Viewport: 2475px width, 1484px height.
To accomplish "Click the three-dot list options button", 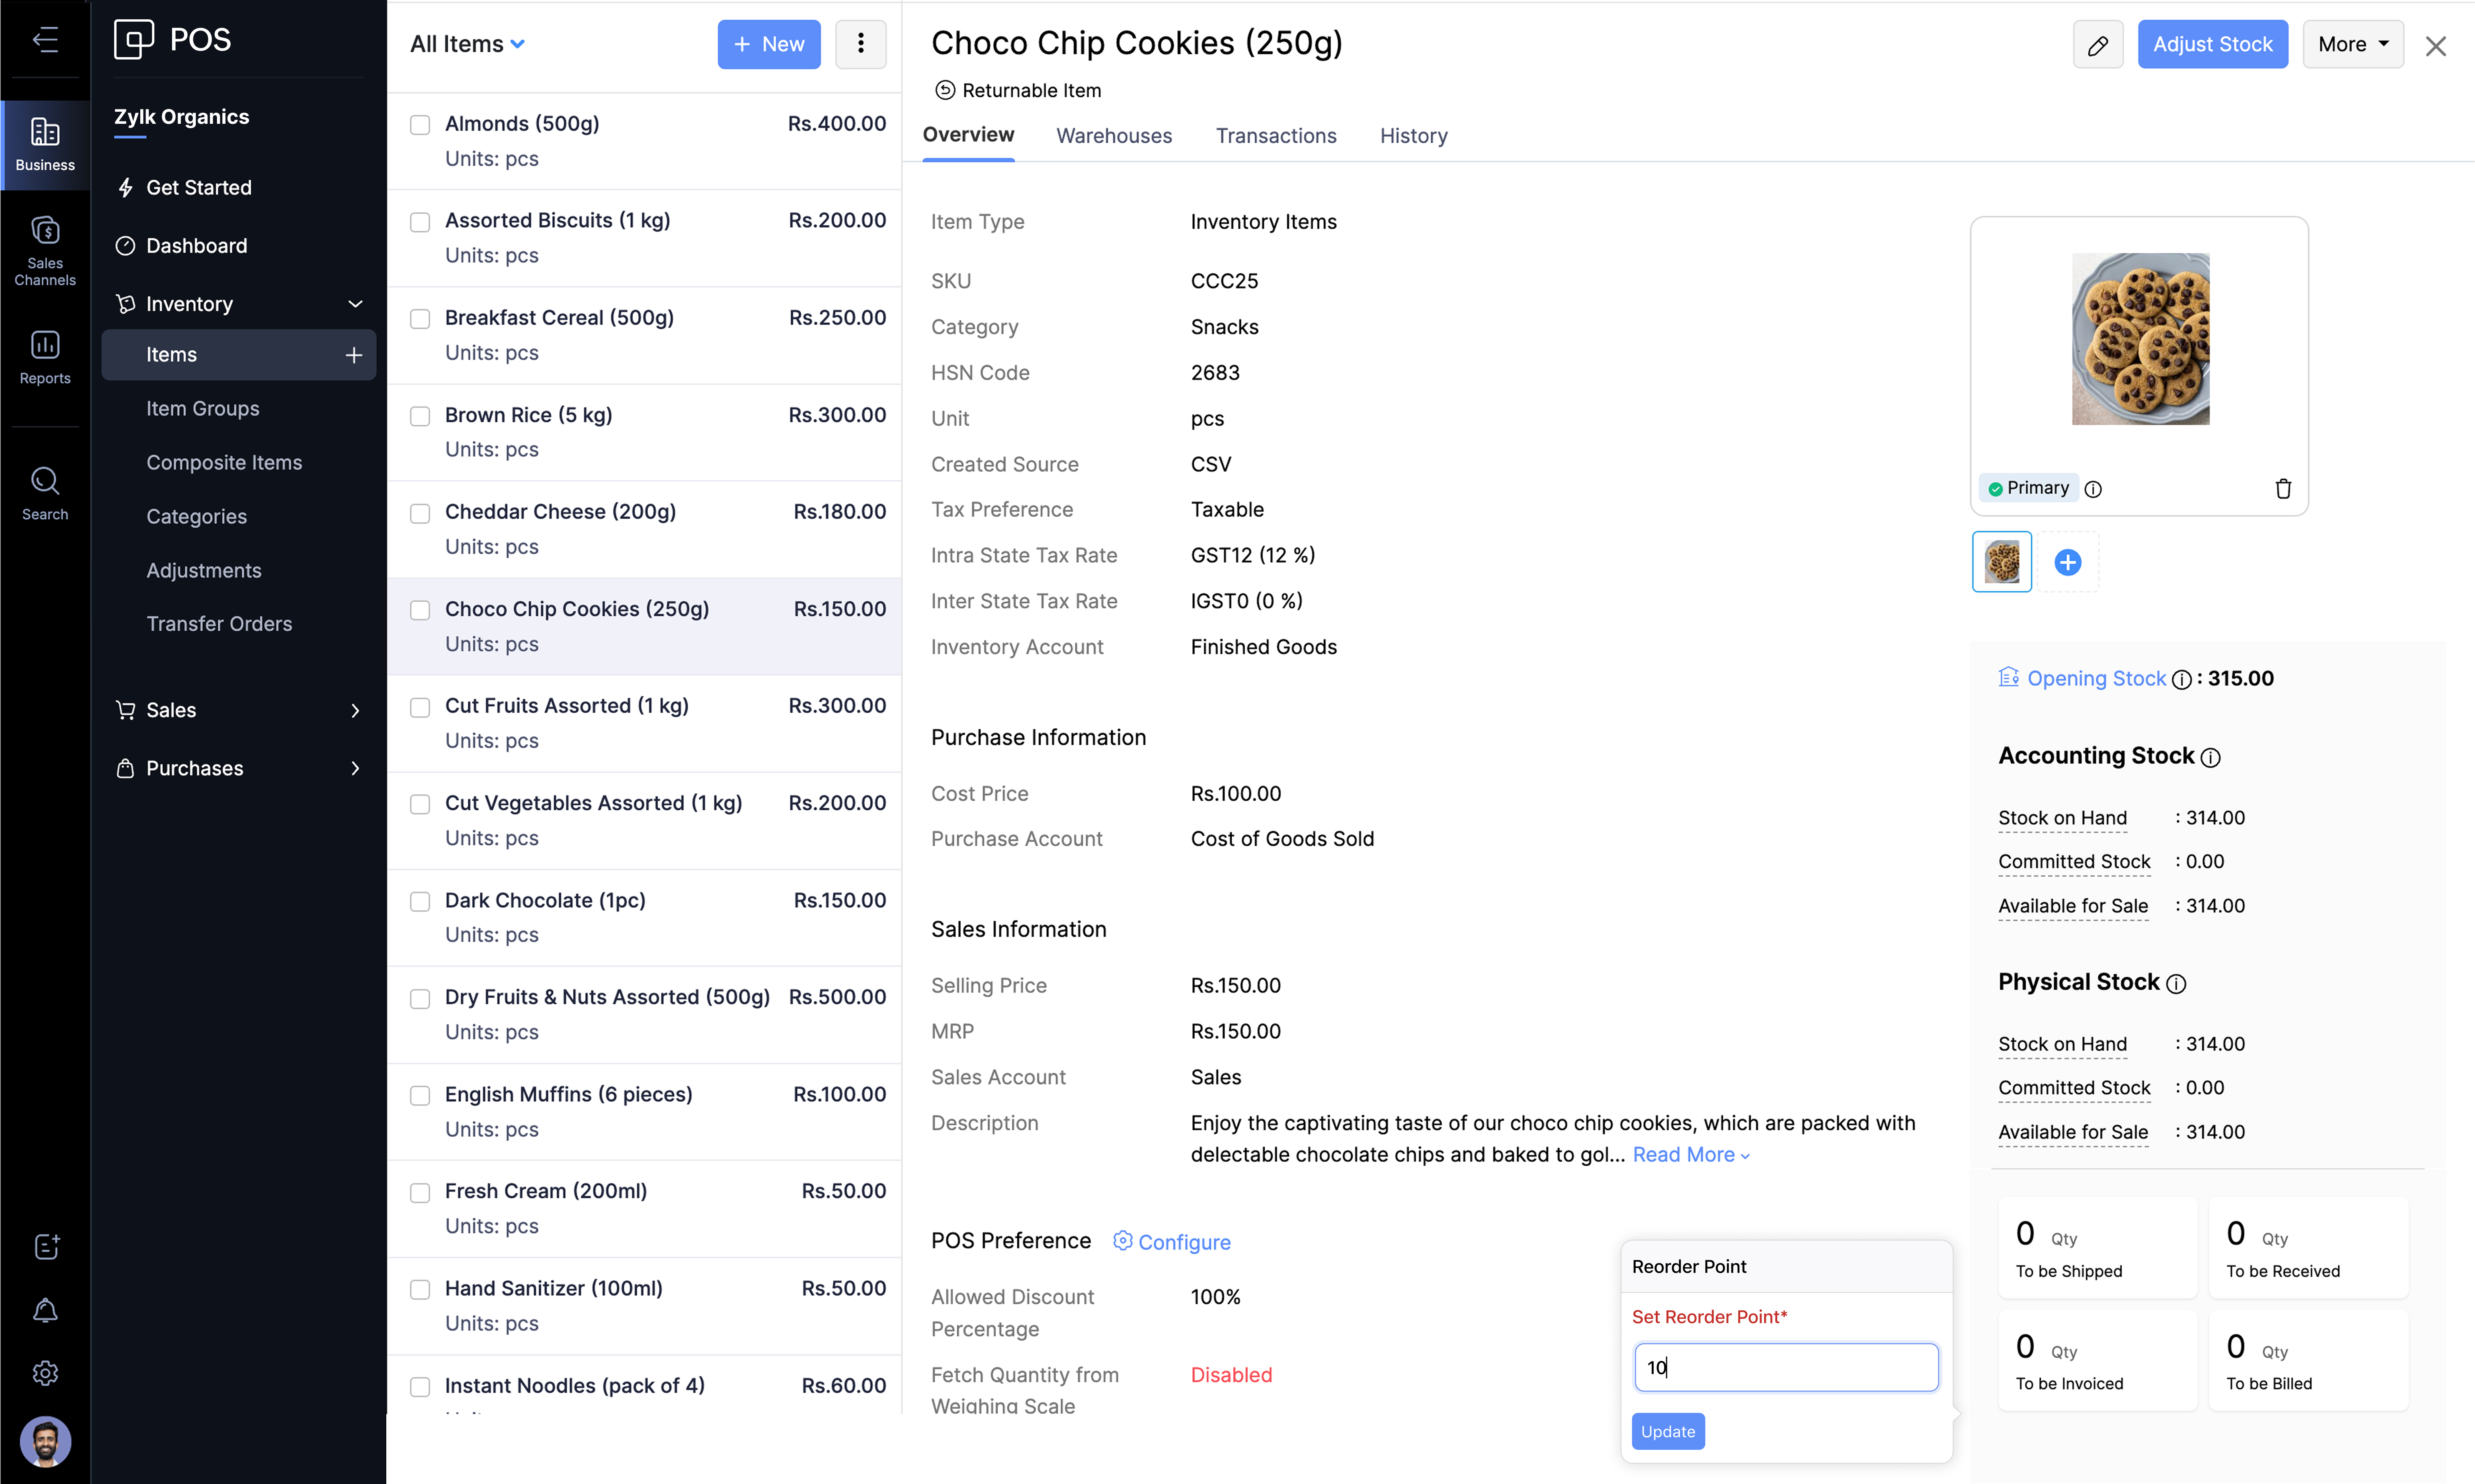I will pyautogui.click(x=860, y=44).
